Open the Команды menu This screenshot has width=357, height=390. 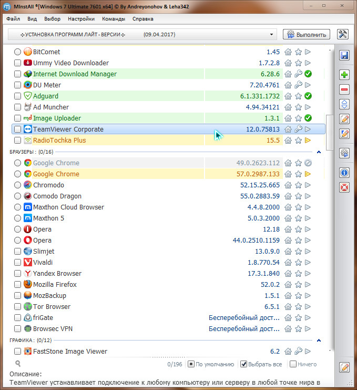coord(113,19)
